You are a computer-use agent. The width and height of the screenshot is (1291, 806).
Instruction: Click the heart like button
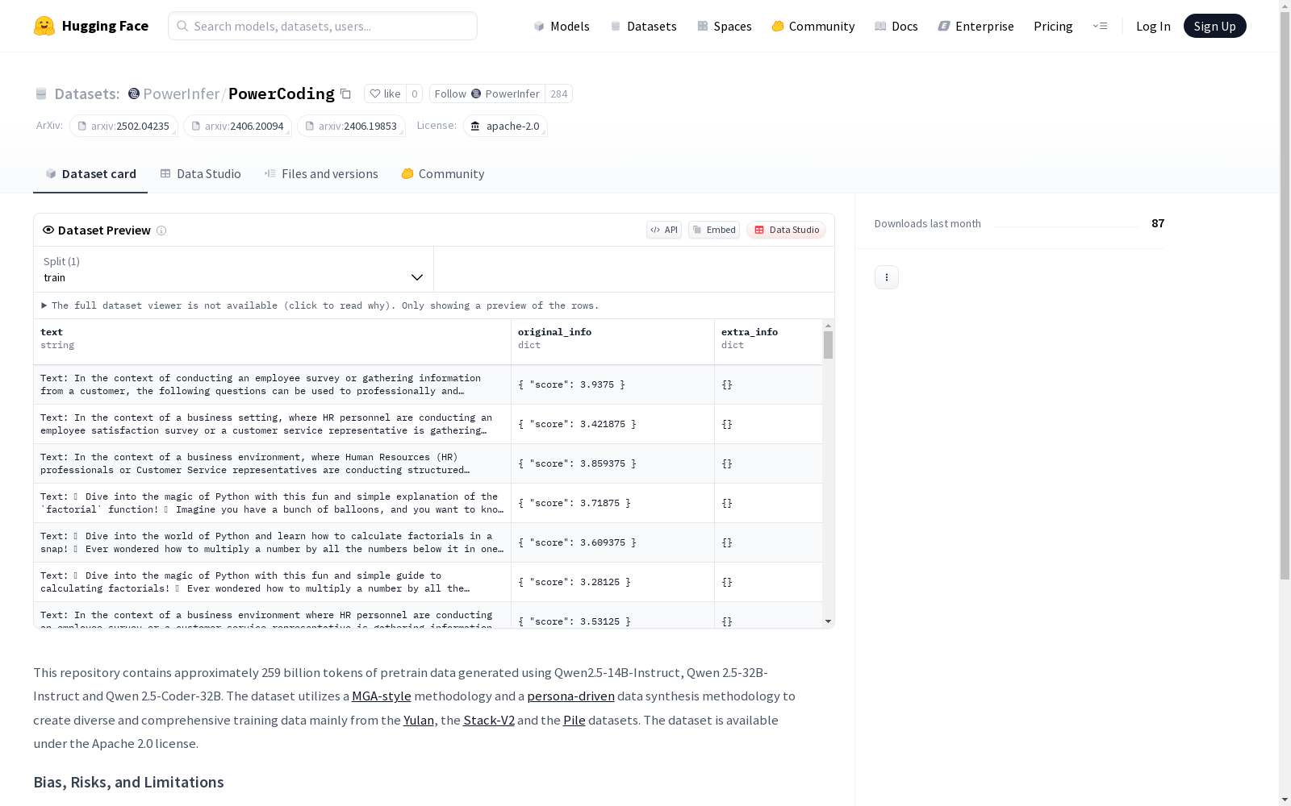(x=385, y=93)
